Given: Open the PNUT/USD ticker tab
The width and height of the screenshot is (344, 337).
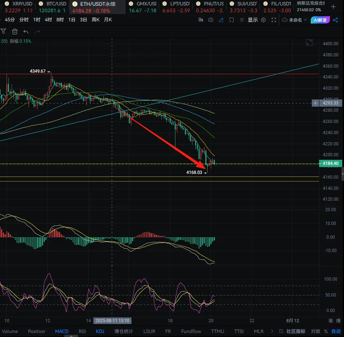Looking at the screenshot, I should (x=210, y=7).
